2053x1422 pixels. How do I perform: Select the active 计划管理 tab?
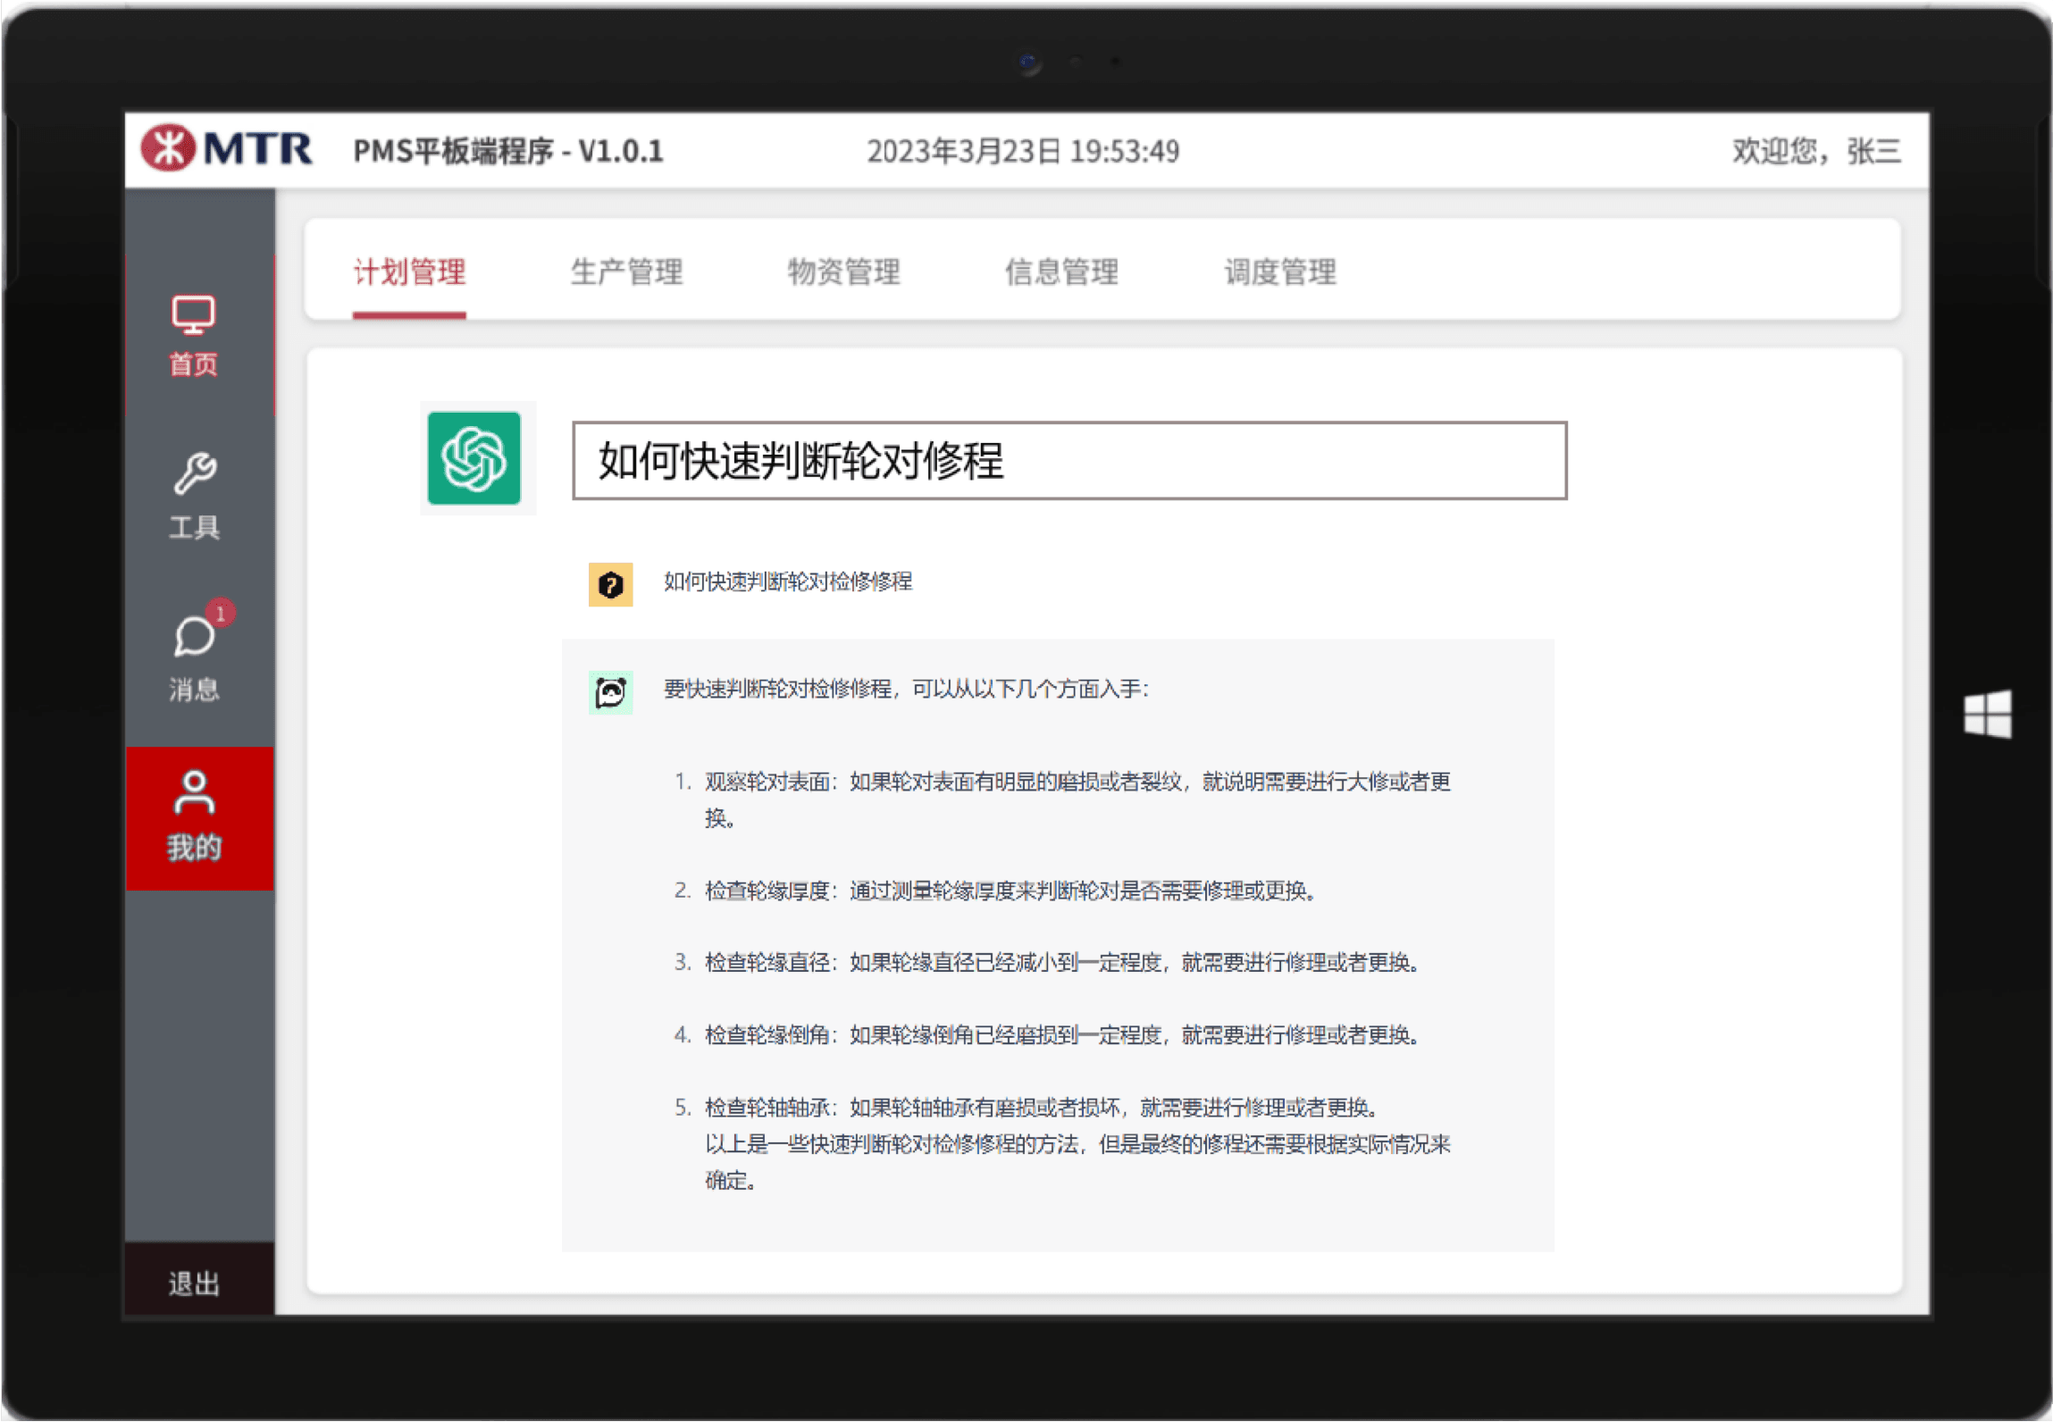409,272
